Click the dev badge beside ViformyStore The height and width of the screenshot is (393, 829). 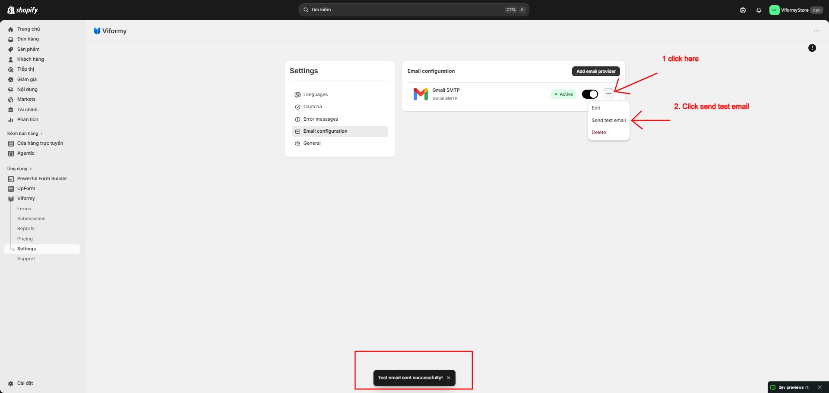coord(816,10)
